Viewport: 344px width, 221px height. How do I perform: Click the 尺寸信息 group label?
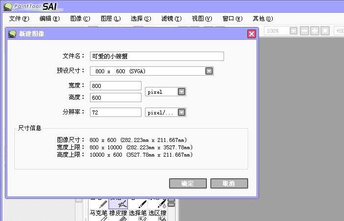pyautogui.click(x=29, y=128)
